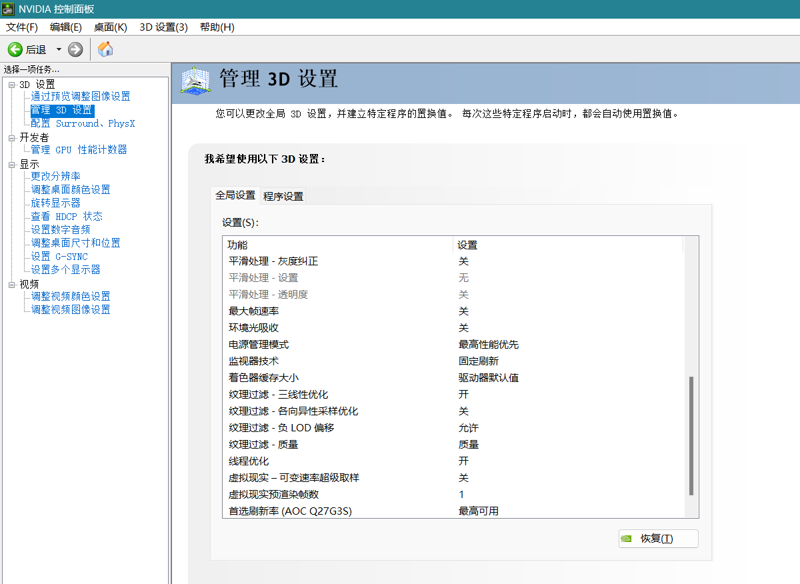Open the 帮助(H) menu

(x=217, y=27)
